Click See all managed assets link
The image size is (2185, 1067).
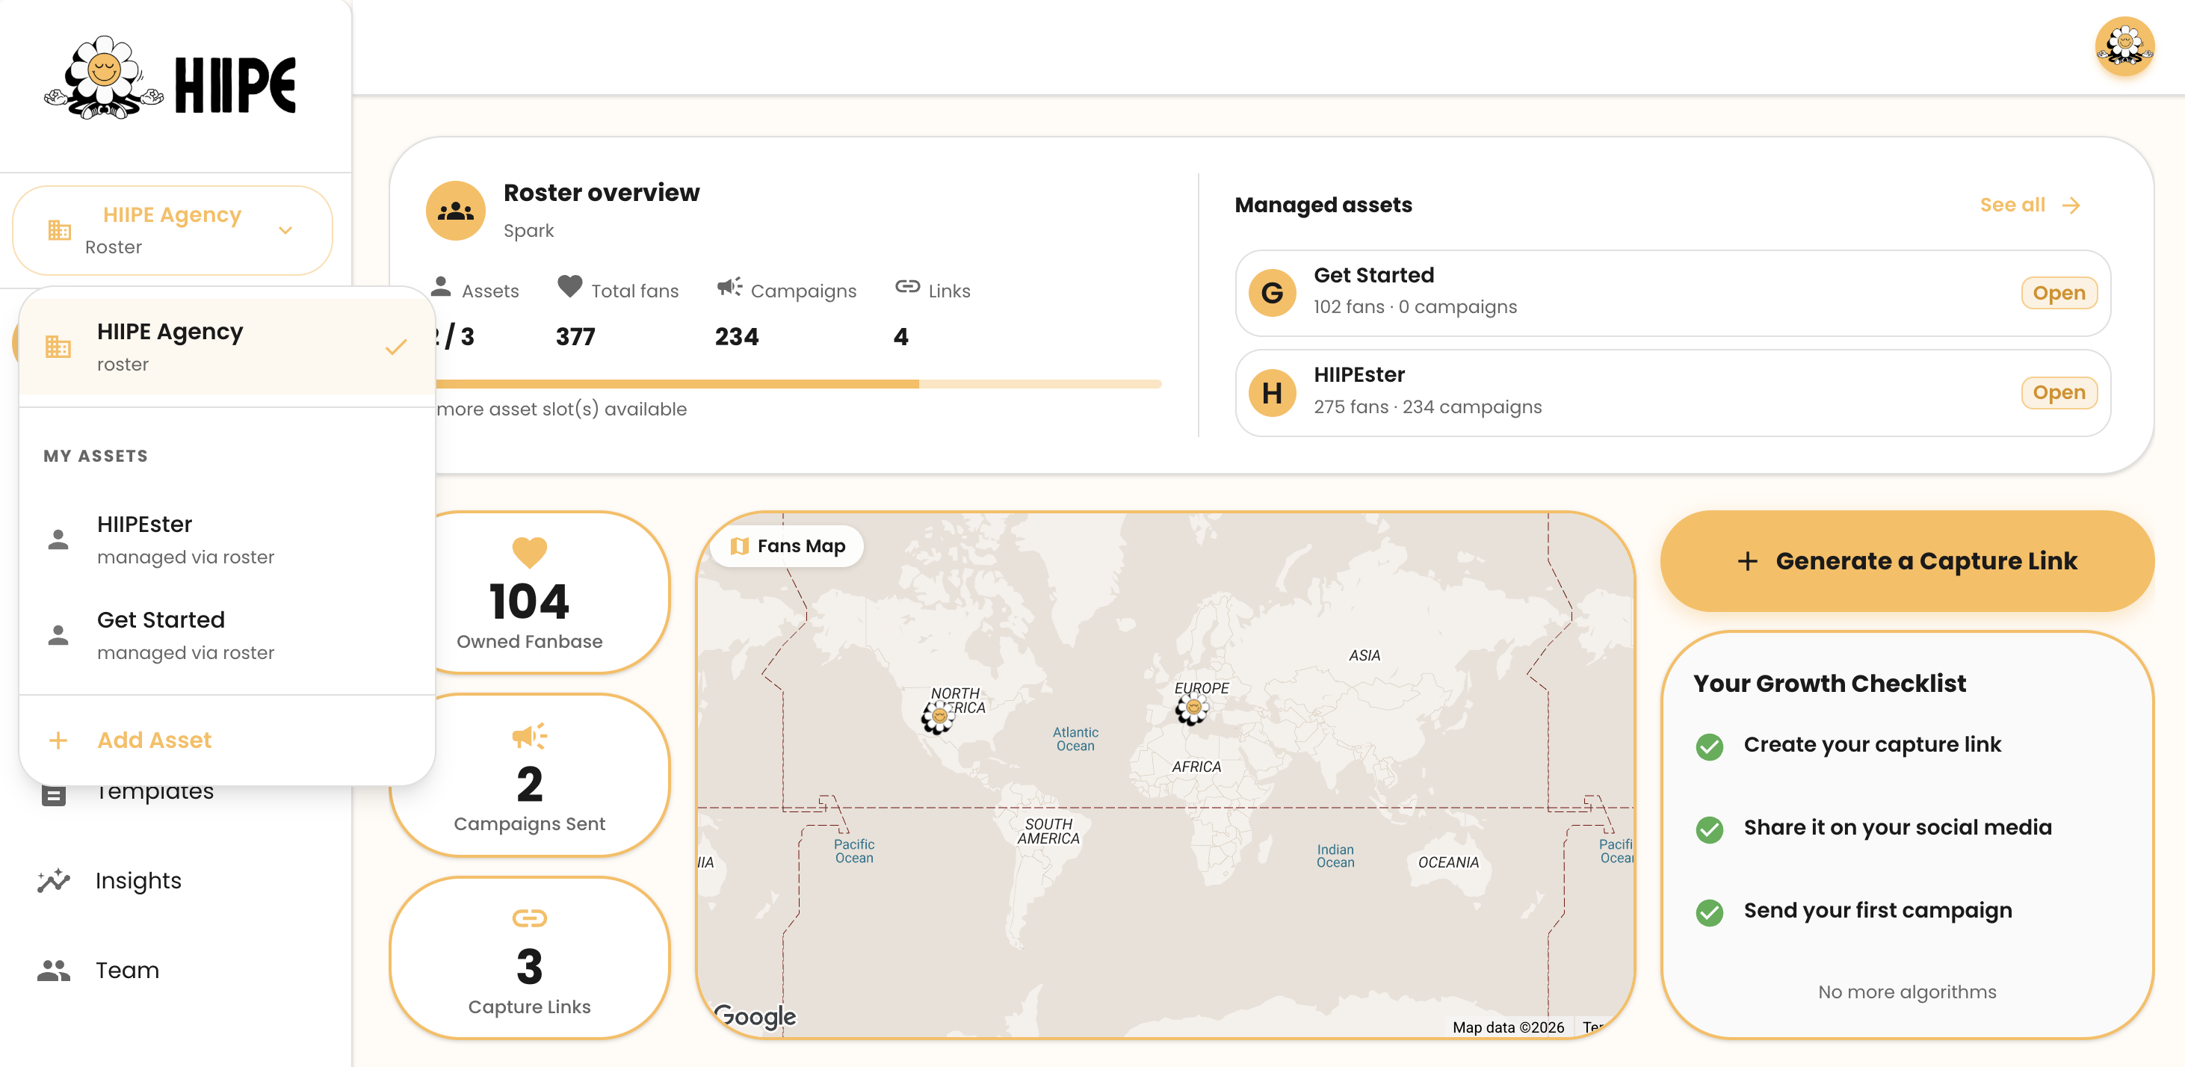[2030, 205]
